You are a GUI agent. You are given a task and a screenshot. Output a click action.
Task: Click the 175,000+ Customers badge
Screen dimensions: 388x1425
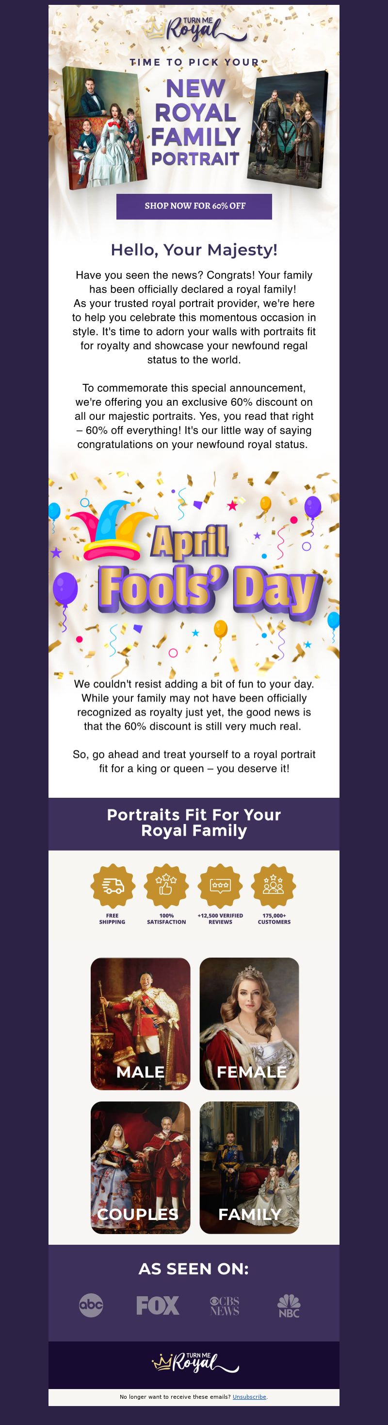click(274, 886)
